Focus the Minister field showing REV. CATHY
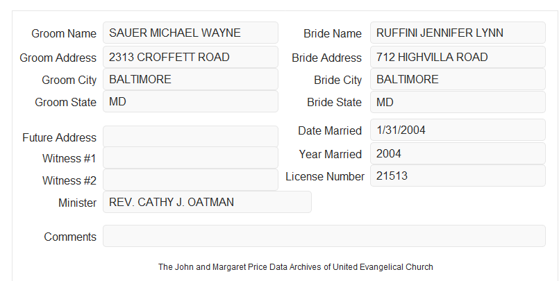559x281 pixels. (207, 202)
